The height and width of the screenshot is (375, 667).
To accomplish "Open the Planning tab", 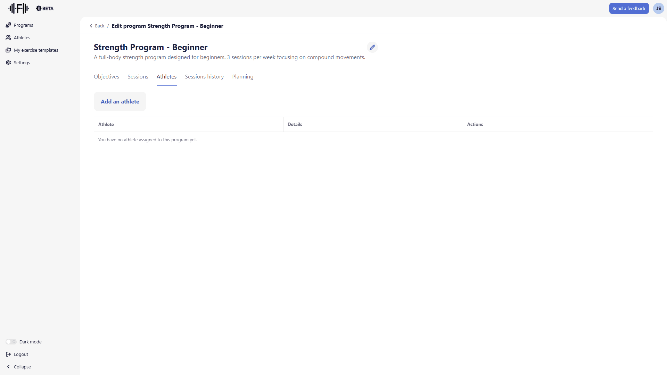I will 242,77.
